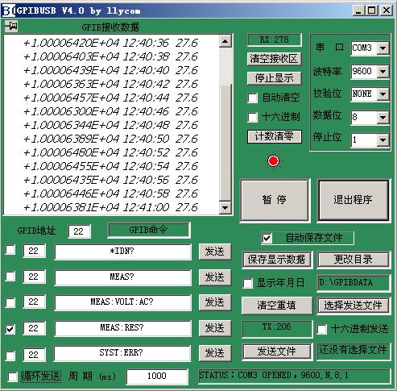Enable the 自动清空 checkbox
This screenshot has height=391, width=397.
(x=252, y=98)
